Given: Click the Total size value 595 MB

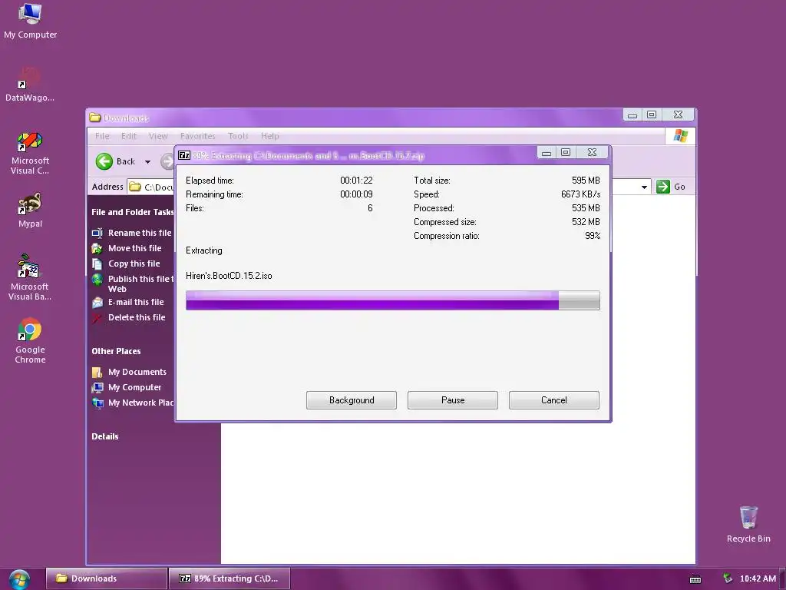Looking at the screenshot, I should click(x=586, y=181).
